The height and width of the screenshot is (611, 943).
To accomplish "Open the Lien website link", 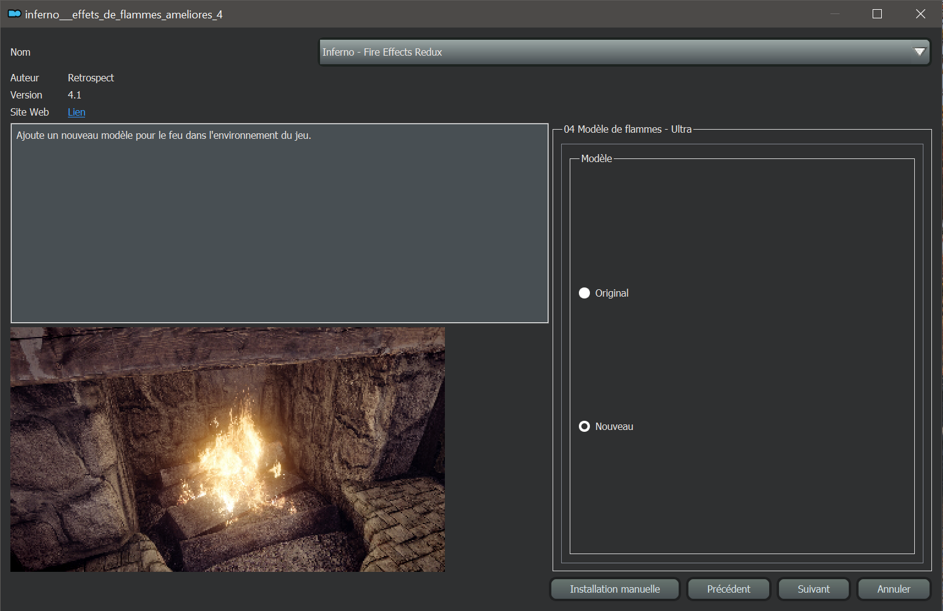I will click(x=76, y=112).
